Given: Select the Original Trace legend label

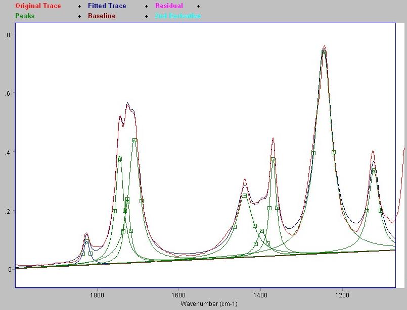Looking at the screenshot, I should [x=38, y=6].
